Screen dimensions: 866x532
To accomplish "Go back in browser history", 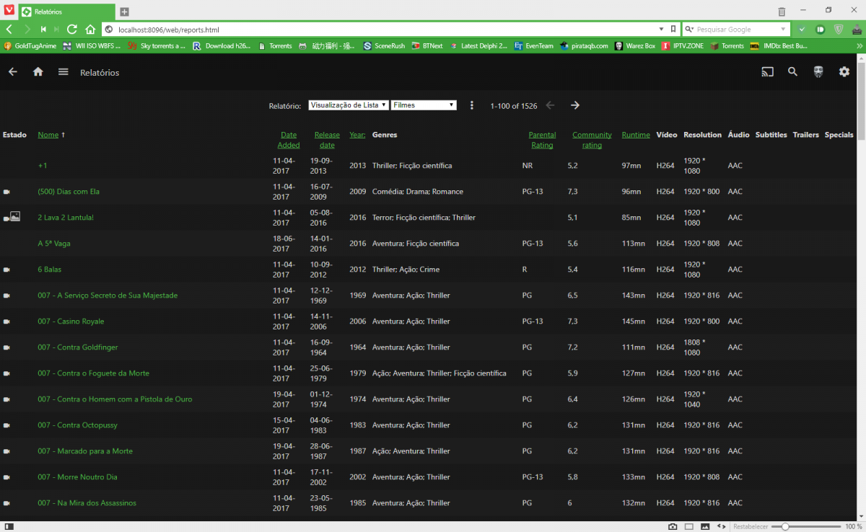I will tap(9, 30).
